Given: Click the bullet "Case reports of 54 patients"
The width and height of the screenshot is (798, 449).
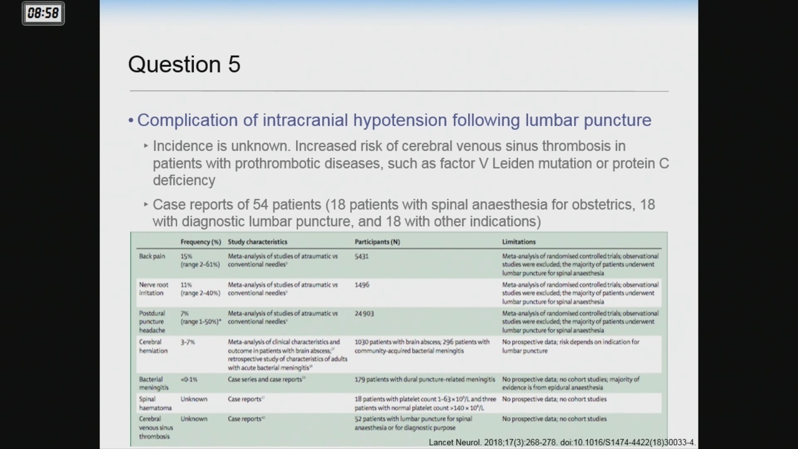Looking at the screenshot, I should [403, 213].
